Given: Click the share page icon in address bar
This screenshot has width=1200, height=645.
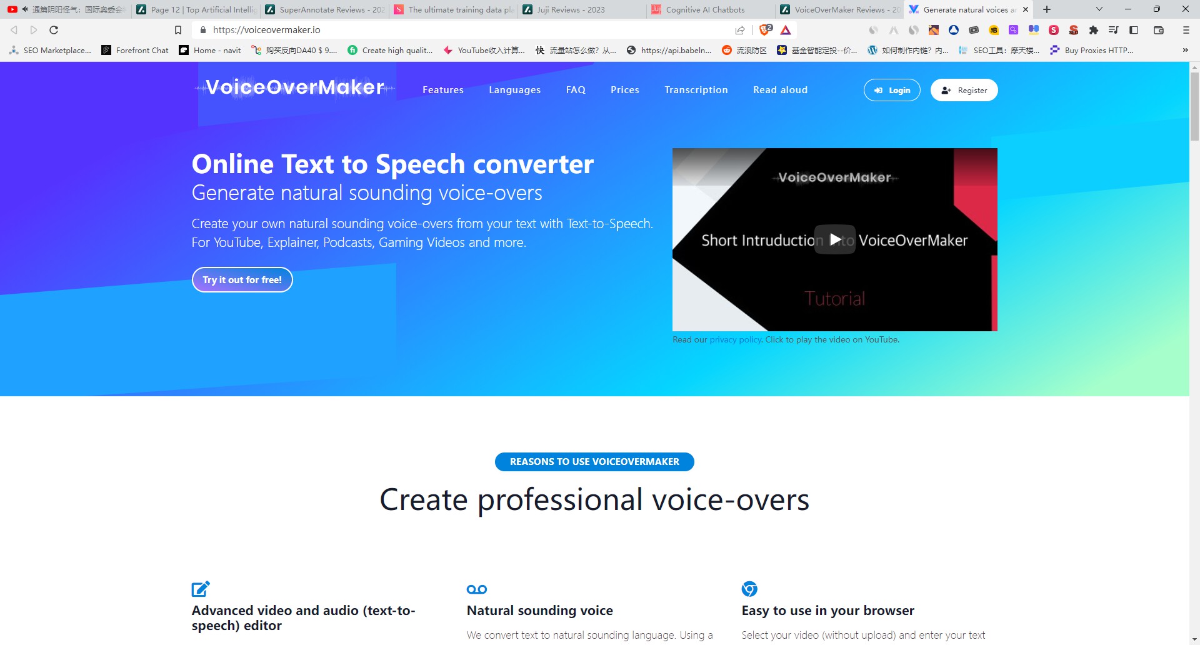Looking at the screenshot, I should [740, 30].
